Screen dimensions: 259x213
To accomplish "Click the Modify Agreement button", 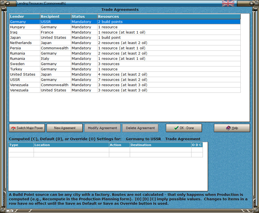I will [x=103, y=128].
